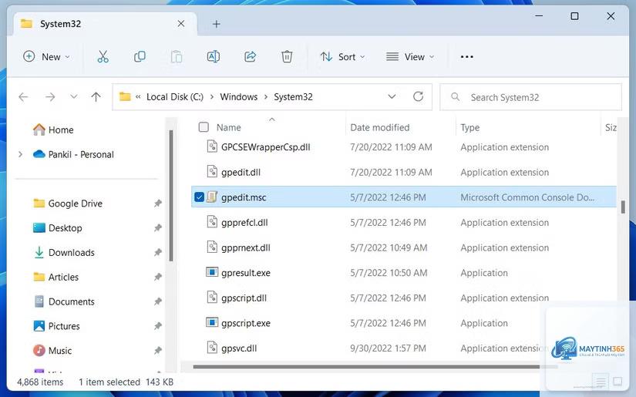Go up one folder level arrow
This screenshot has height=397, width=636.
[96, 97]
